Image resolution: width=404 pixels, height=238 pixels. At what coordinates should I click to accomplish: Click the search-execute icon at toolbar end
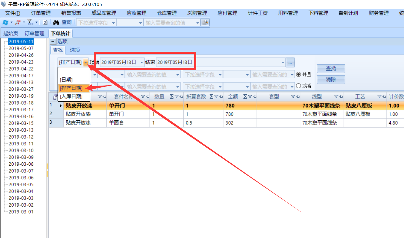tap(206, 22)
